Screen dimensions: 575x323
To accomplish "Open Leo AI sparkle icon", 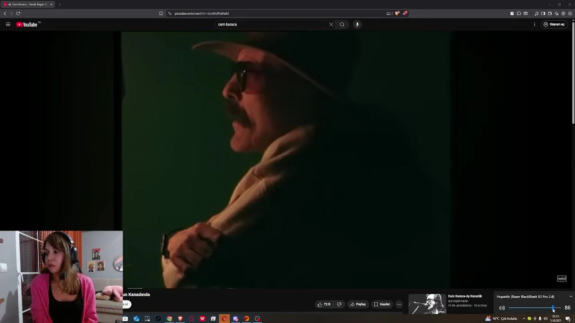I will pos(556,13).
